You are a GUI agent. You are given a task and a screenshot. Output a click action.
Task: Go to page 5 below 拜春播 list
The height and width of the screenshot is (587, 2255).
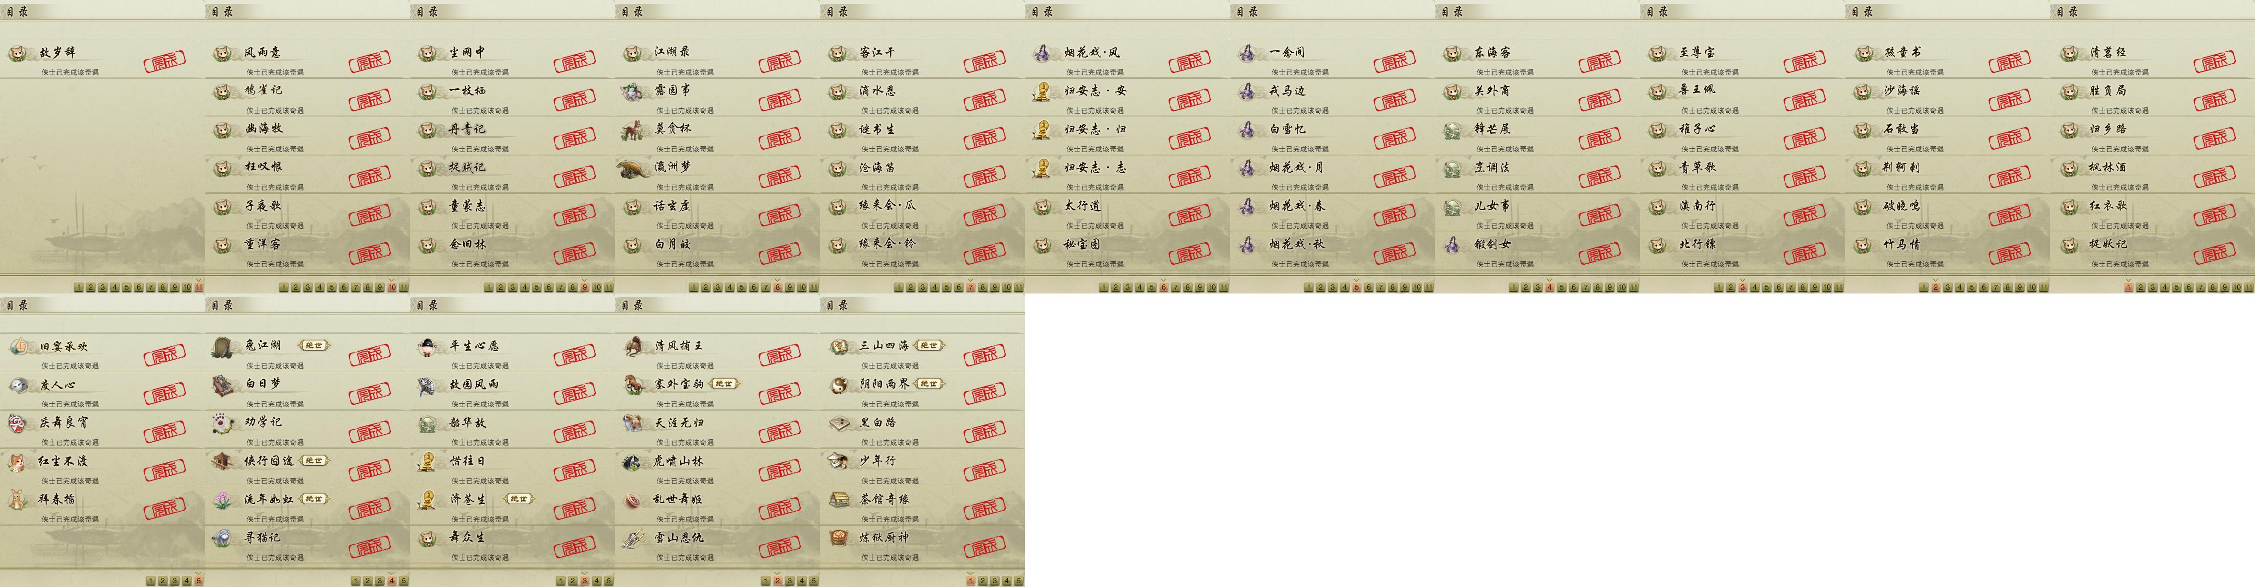[x=199, y=580]
